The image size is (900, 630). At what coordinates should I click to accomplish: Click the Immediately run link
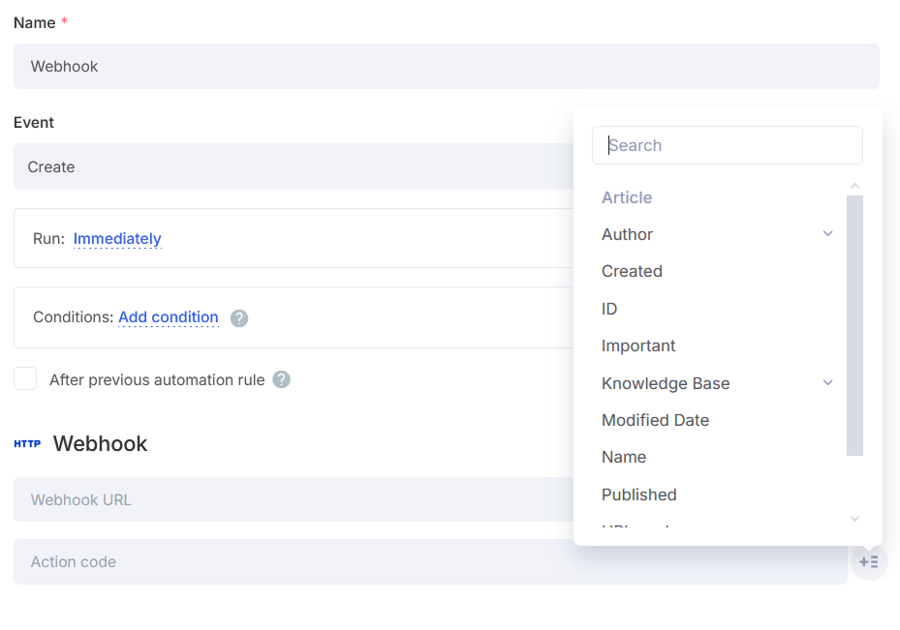(117, 239)
